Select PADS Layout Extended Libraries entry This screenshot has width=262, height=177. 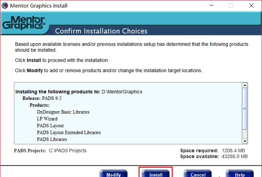(x=69, y=133)
